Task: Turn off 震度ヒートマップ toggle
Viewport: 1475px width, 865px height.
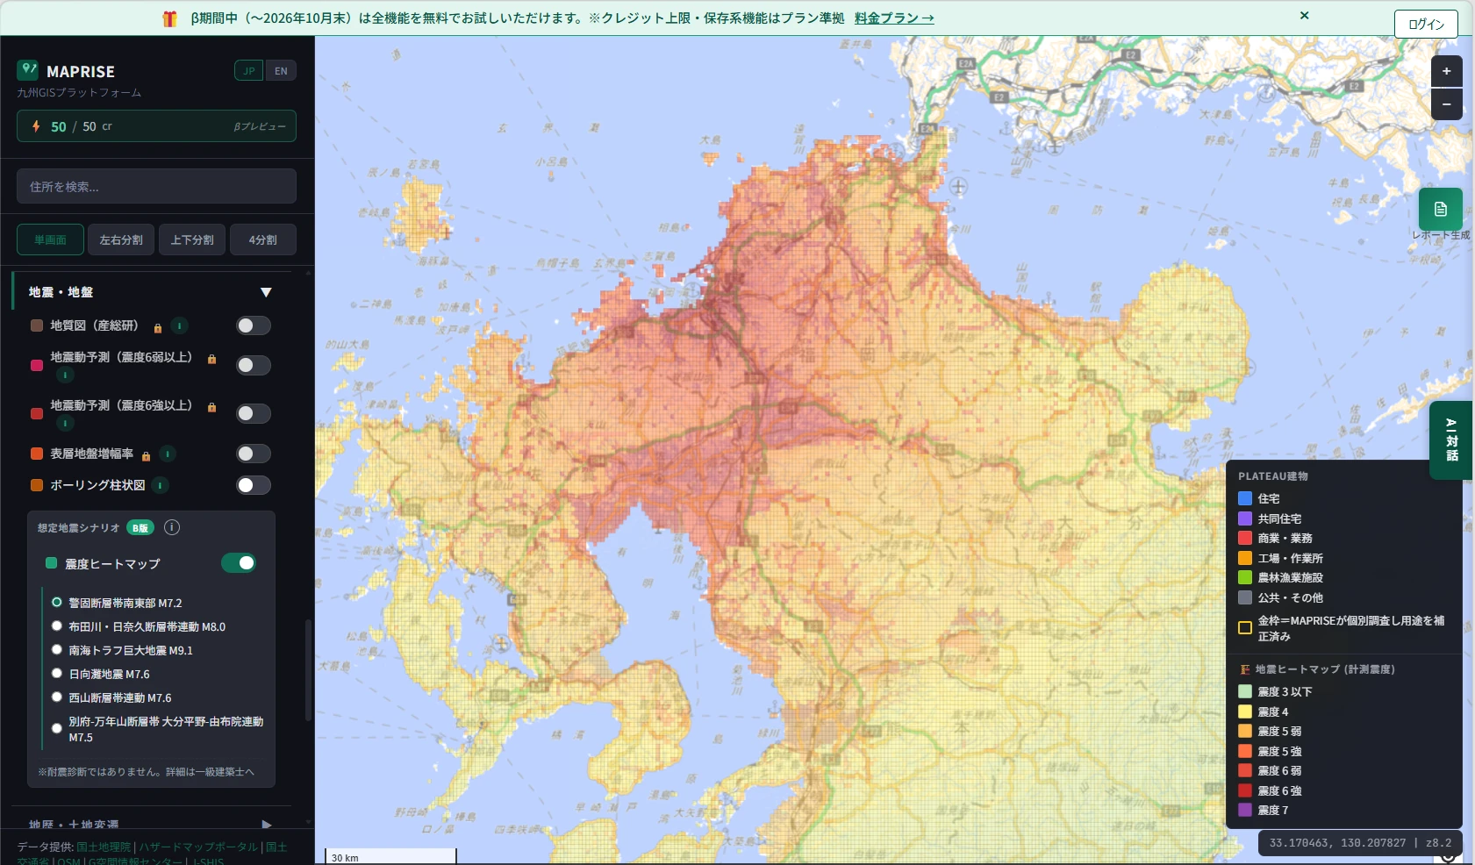Action: pos(239,562)
